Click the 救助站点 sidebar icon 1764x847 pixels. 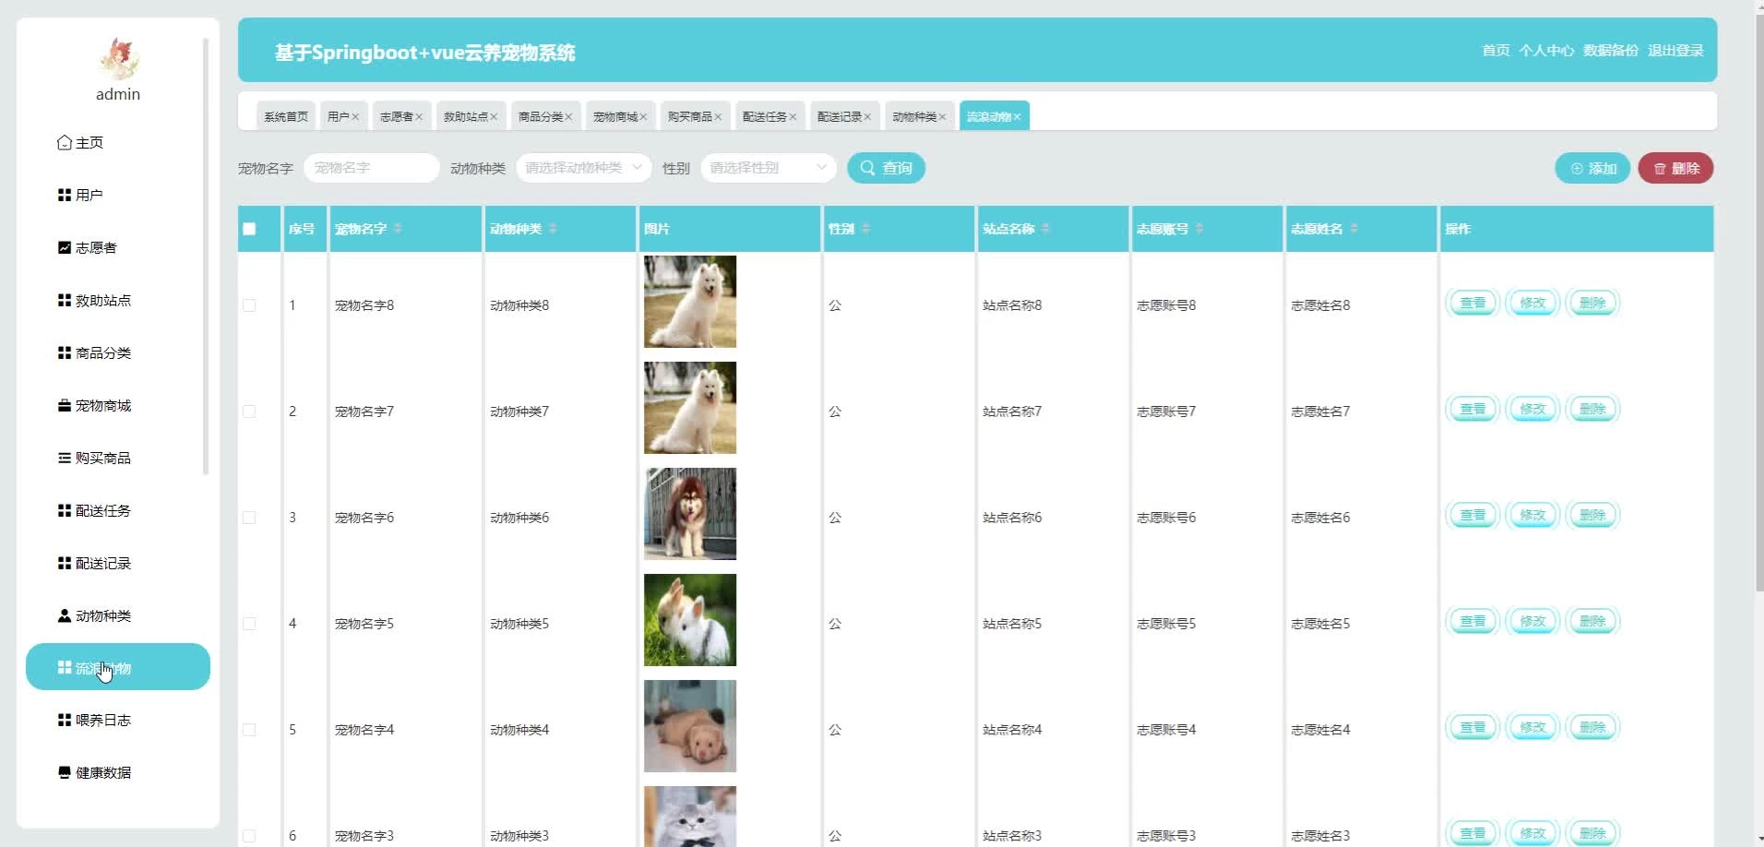(x=65, y=301)
